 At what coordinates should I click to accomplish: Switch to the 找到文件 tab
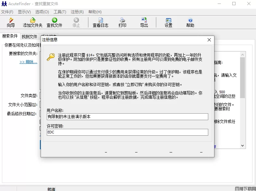[x=30, y=37]
